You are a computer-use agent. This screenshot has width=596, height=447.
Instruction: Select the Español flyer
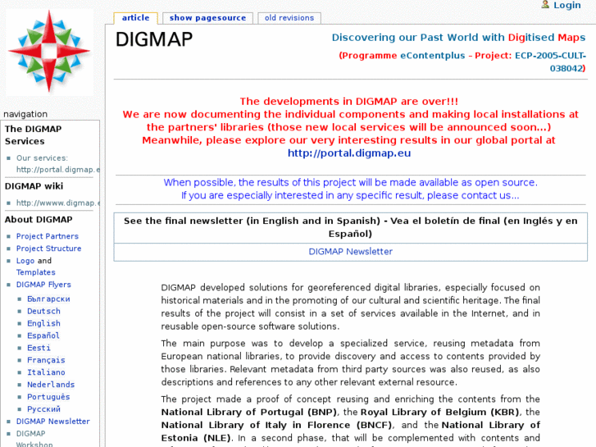click(43, 335)
